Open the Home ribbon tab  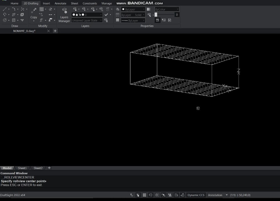coord(15,3)
